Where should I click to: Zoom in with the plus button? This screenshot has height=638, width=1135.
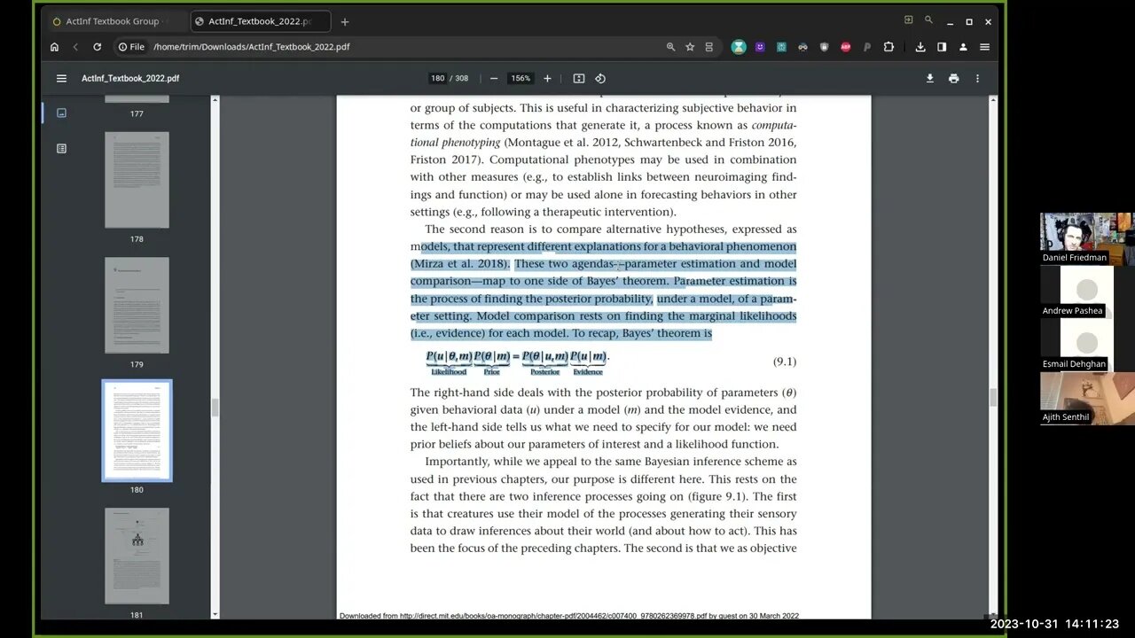coord(547,78)
